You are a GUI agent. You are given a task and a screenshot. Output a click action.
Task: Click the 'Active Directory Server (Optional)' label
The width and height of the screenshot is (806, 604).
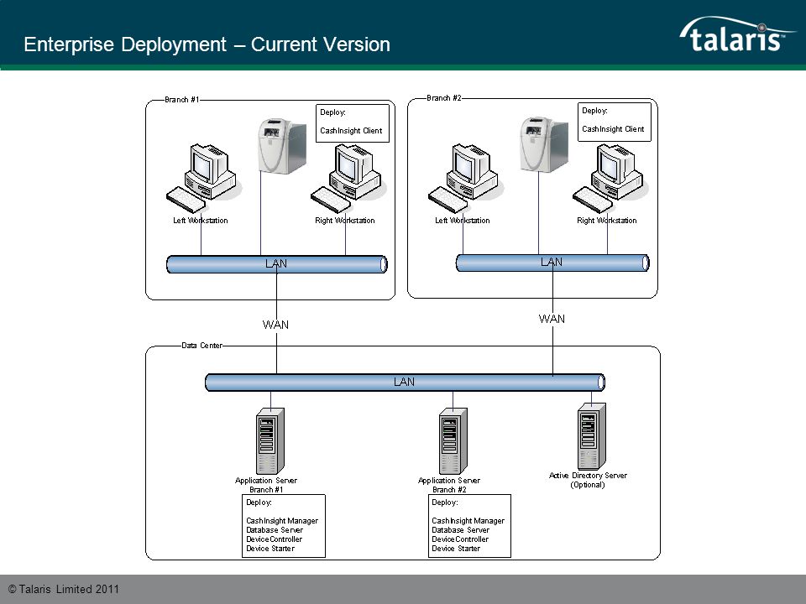coord(588,480)
